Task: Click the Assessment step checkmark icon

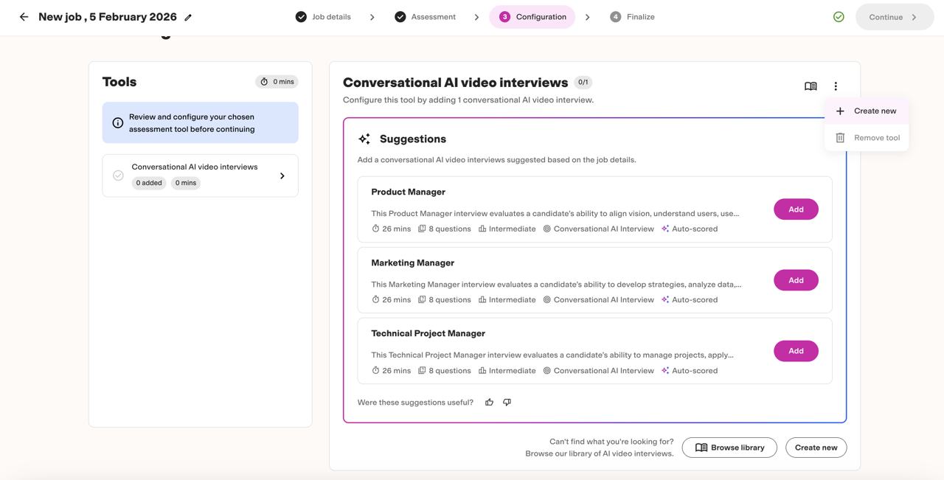Action: tap(400, 17)
